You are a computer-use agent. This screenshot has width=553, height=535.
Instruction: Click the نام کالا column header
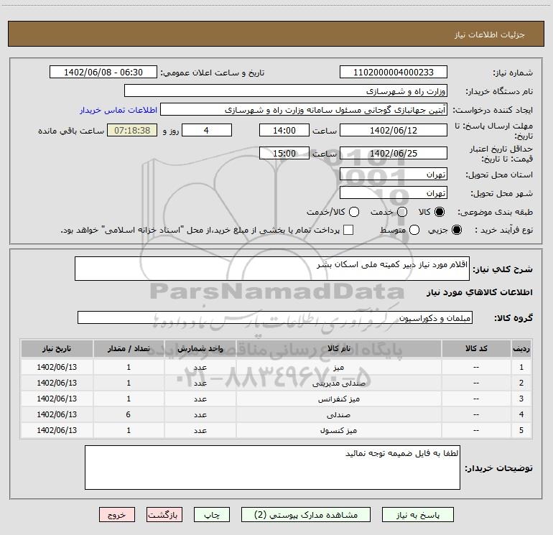point(338,349)
